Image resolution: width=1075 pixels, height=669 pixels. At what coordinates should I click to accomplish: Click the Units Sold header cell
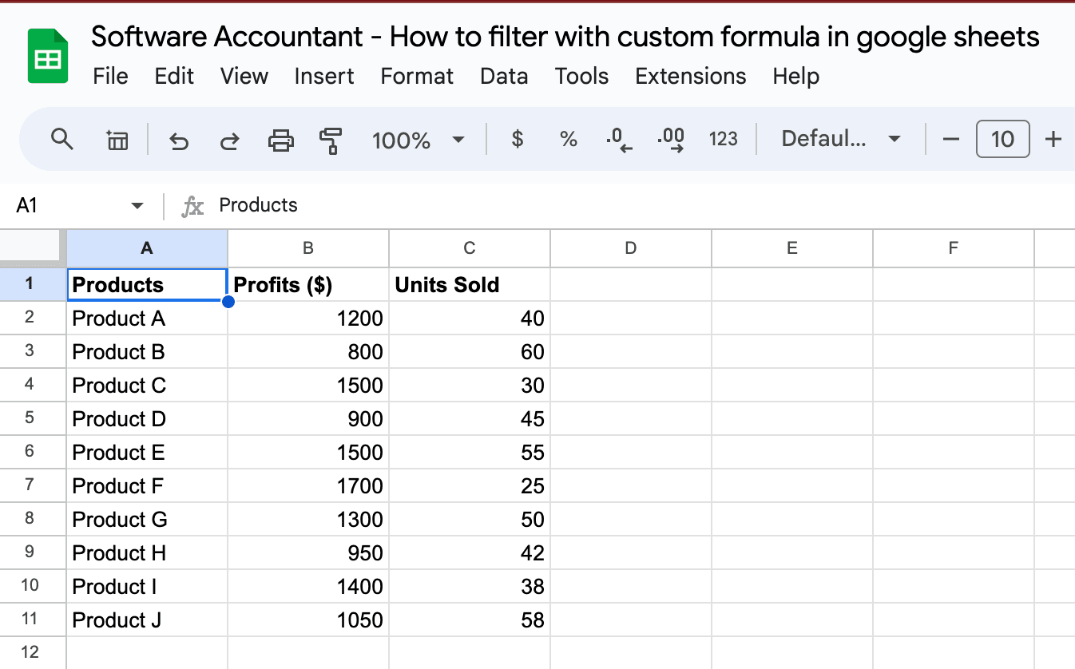pos(470,285)
